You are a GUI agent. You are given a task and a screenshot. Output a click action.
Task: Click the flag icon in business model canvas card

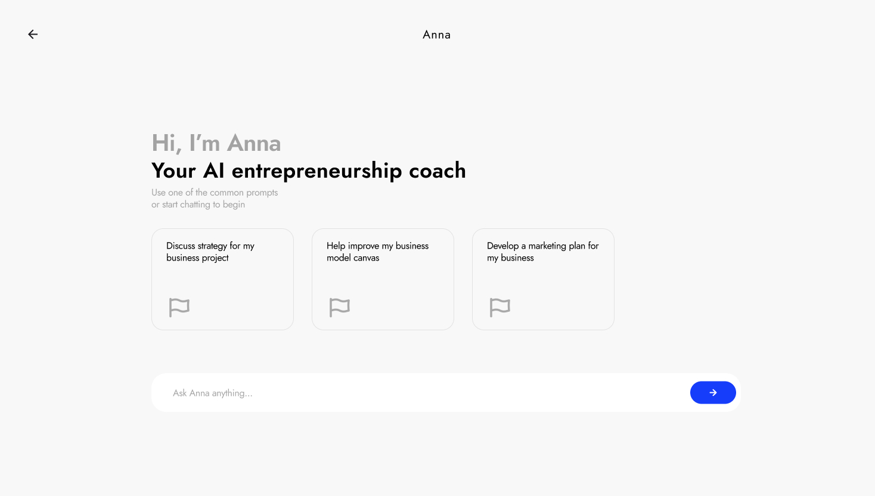click(339, 308)
